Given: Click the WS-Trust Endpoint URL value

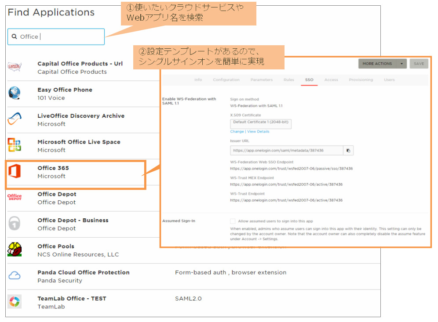Looking at the screenshot, I should (x=286, y=200).
